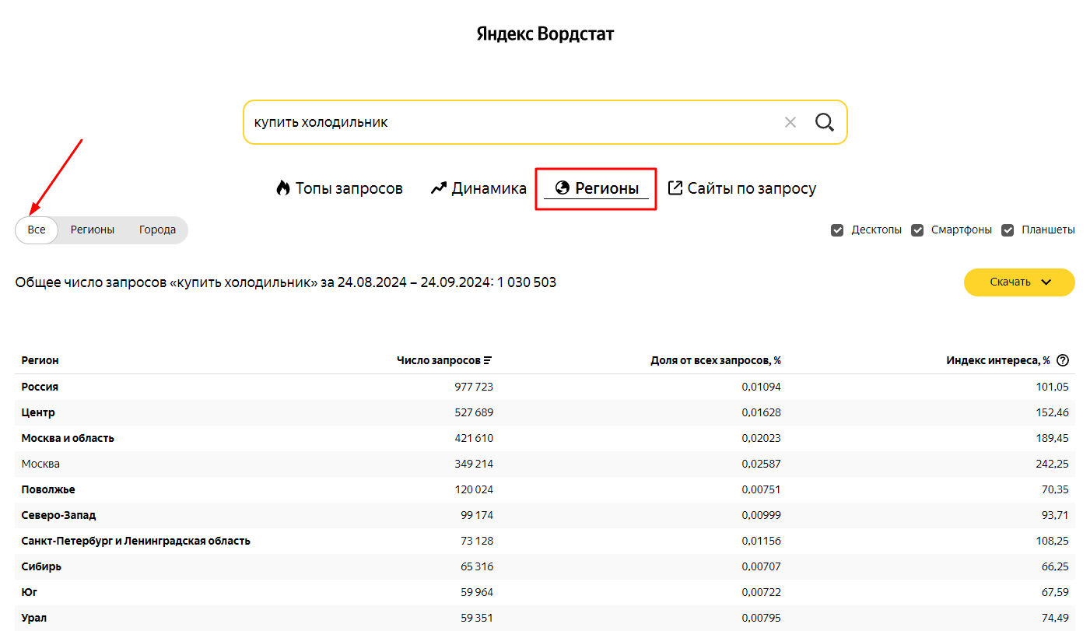
Task: Uncheck the Смартфоны checkbox
Action: [x=917, y=230]
